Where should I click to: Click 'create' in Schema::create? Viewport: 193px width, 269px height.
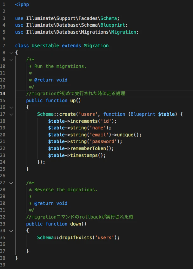point(67,114)
